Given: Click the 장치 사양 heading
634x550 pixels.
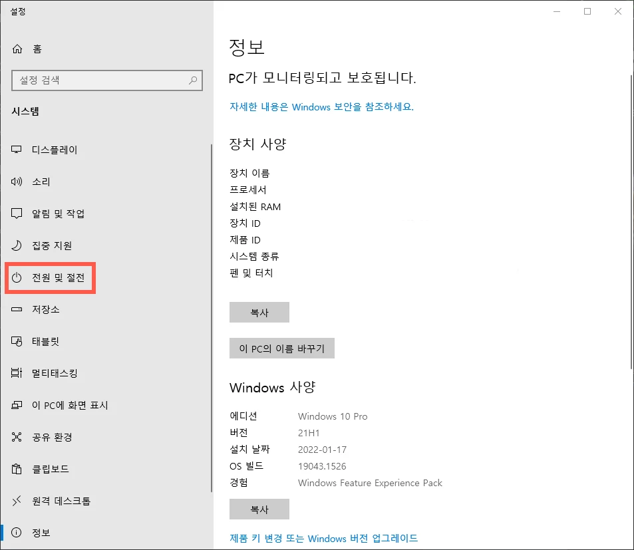Looking at the screenshot, I should (257, 144).
